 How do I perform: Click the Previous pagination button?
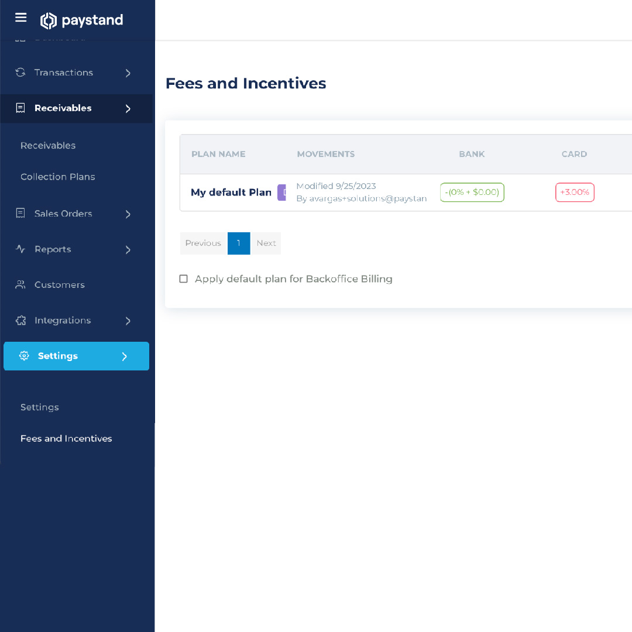(x=203, y=243)
